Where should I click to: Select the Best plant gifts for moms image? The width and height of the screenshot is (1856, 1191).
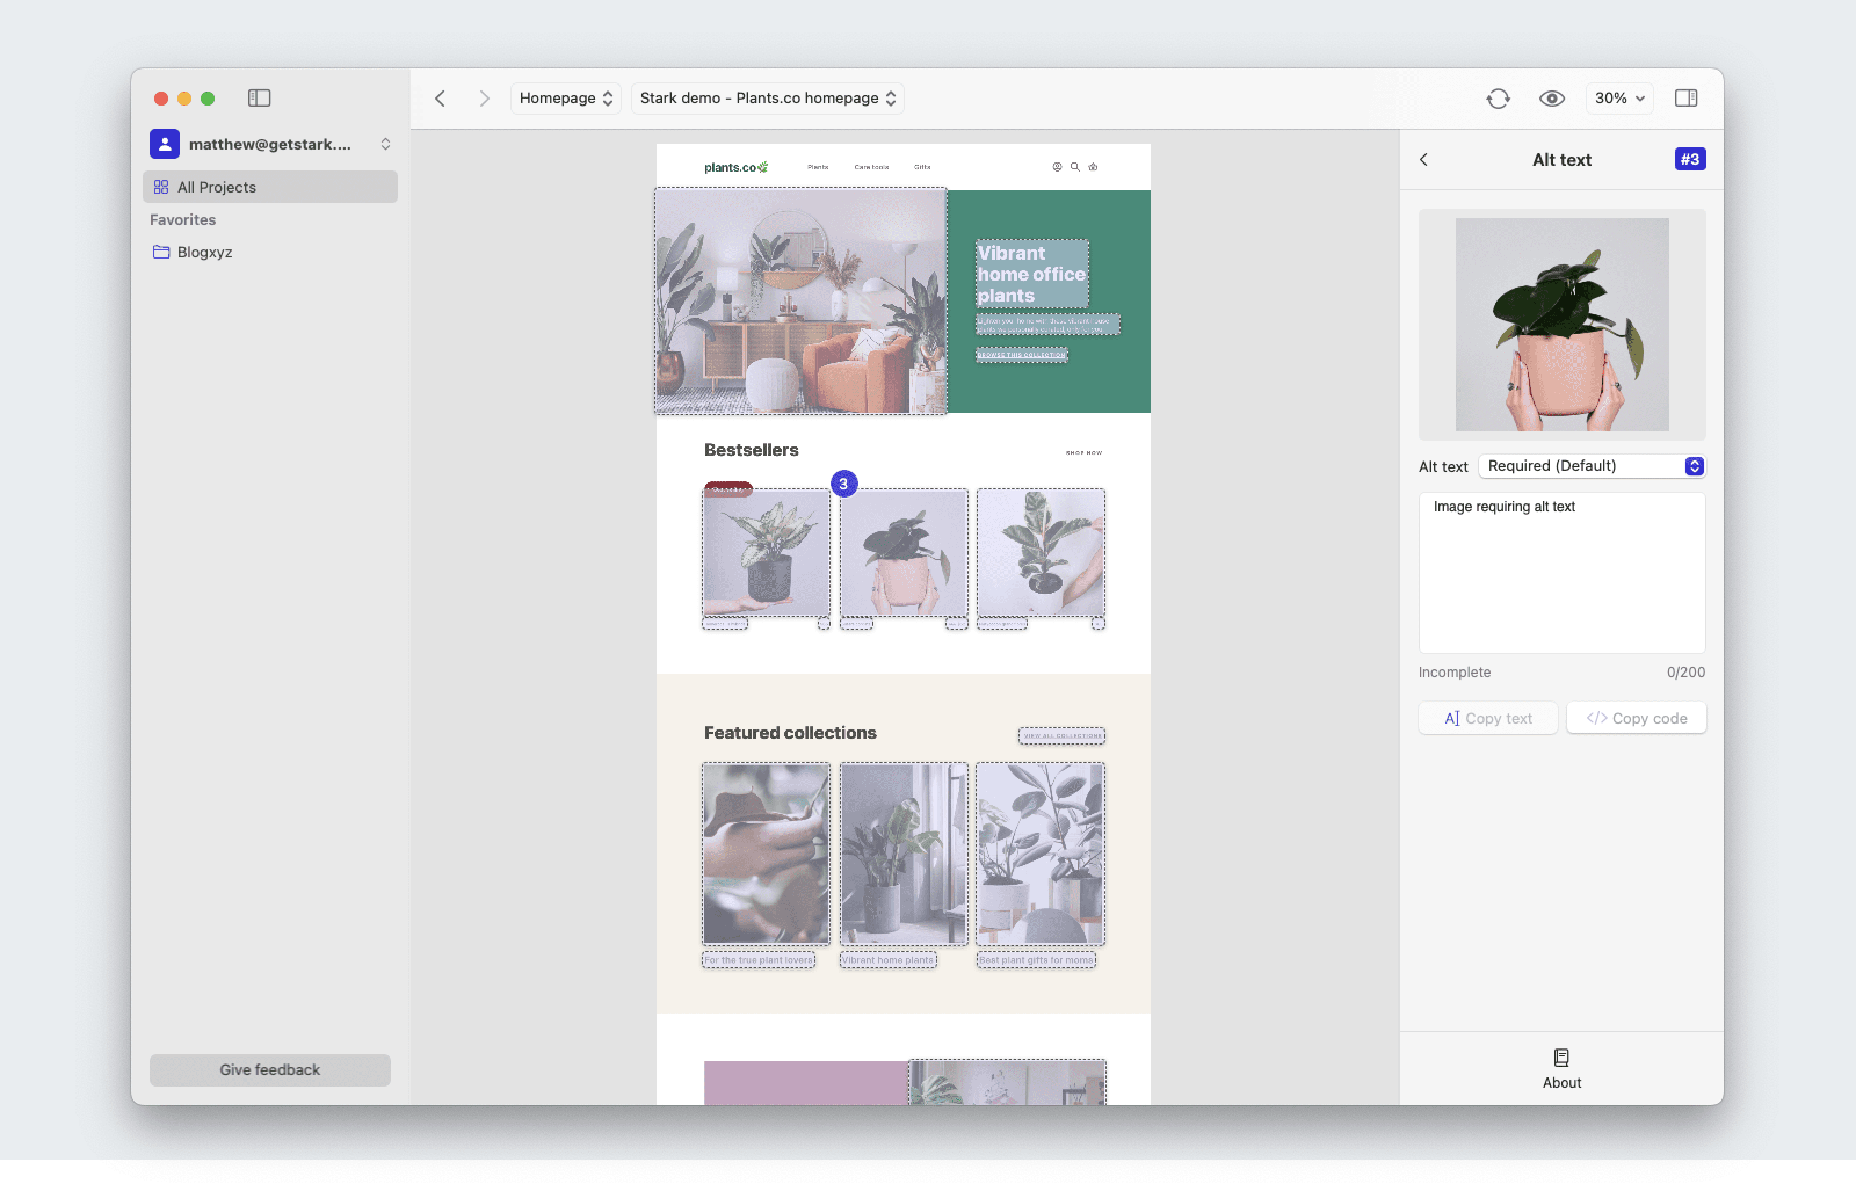pyautogui.click(x=1041, y=855)
